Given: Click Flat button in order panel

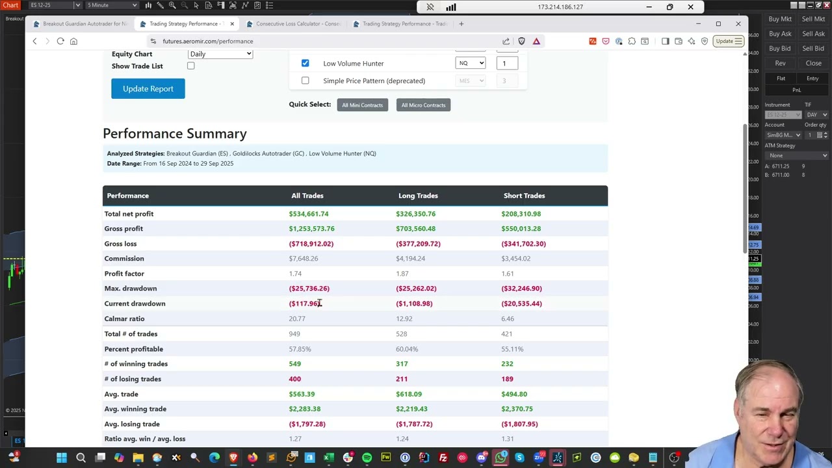Looking at the screenshot, I should point(781,79).
